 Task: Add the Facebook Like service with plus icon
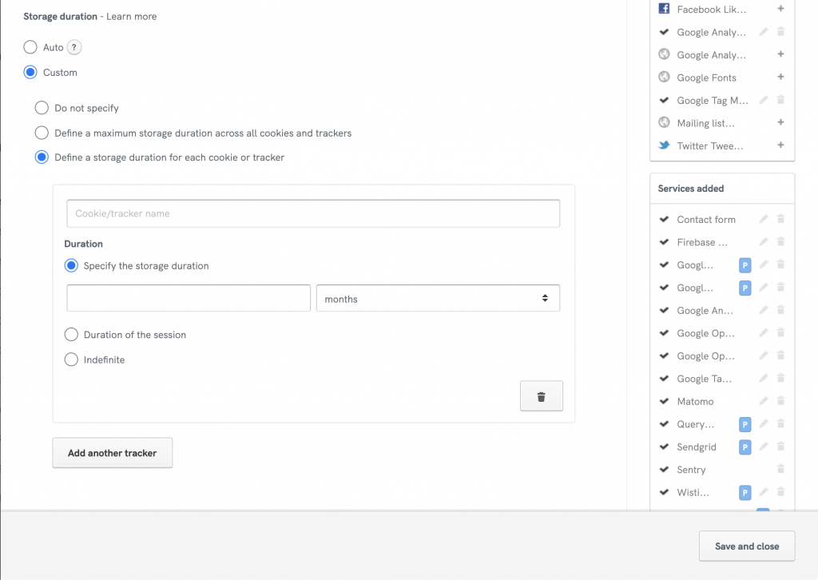click(780, 9)
